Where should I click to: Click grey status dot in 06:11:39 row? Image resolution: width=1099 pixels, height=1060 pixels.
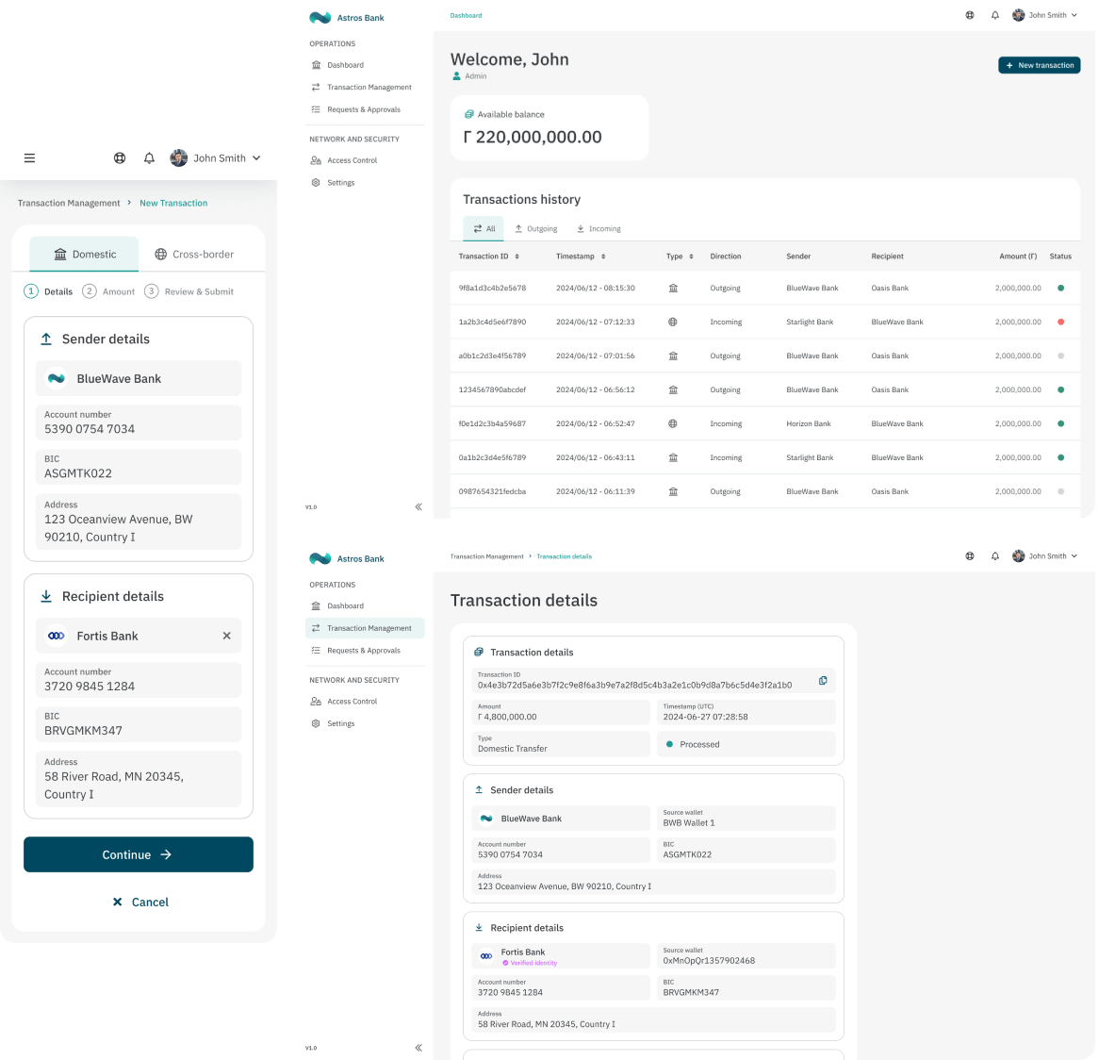[1061, 492]
